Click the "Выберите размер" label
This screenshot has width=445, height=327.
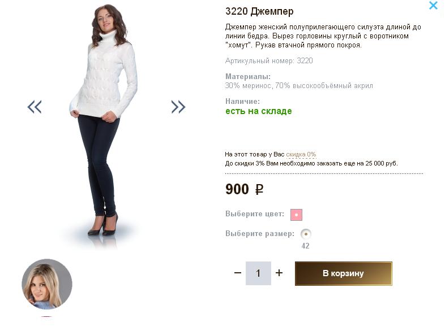coord(260,234)
